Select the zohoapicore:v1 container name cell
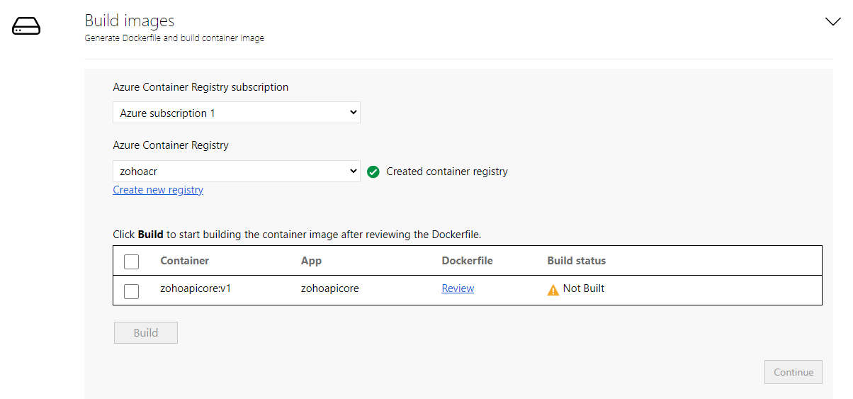 pyautogui.click(x=196, y=288)
